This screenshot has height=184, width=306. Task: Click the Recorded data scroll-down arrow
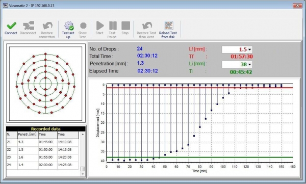[83, 174]
